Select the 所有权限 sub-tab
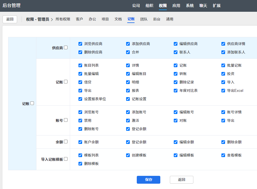Viewport: 257px width, 189px height. pyautogui.click(x=63, y=19)
